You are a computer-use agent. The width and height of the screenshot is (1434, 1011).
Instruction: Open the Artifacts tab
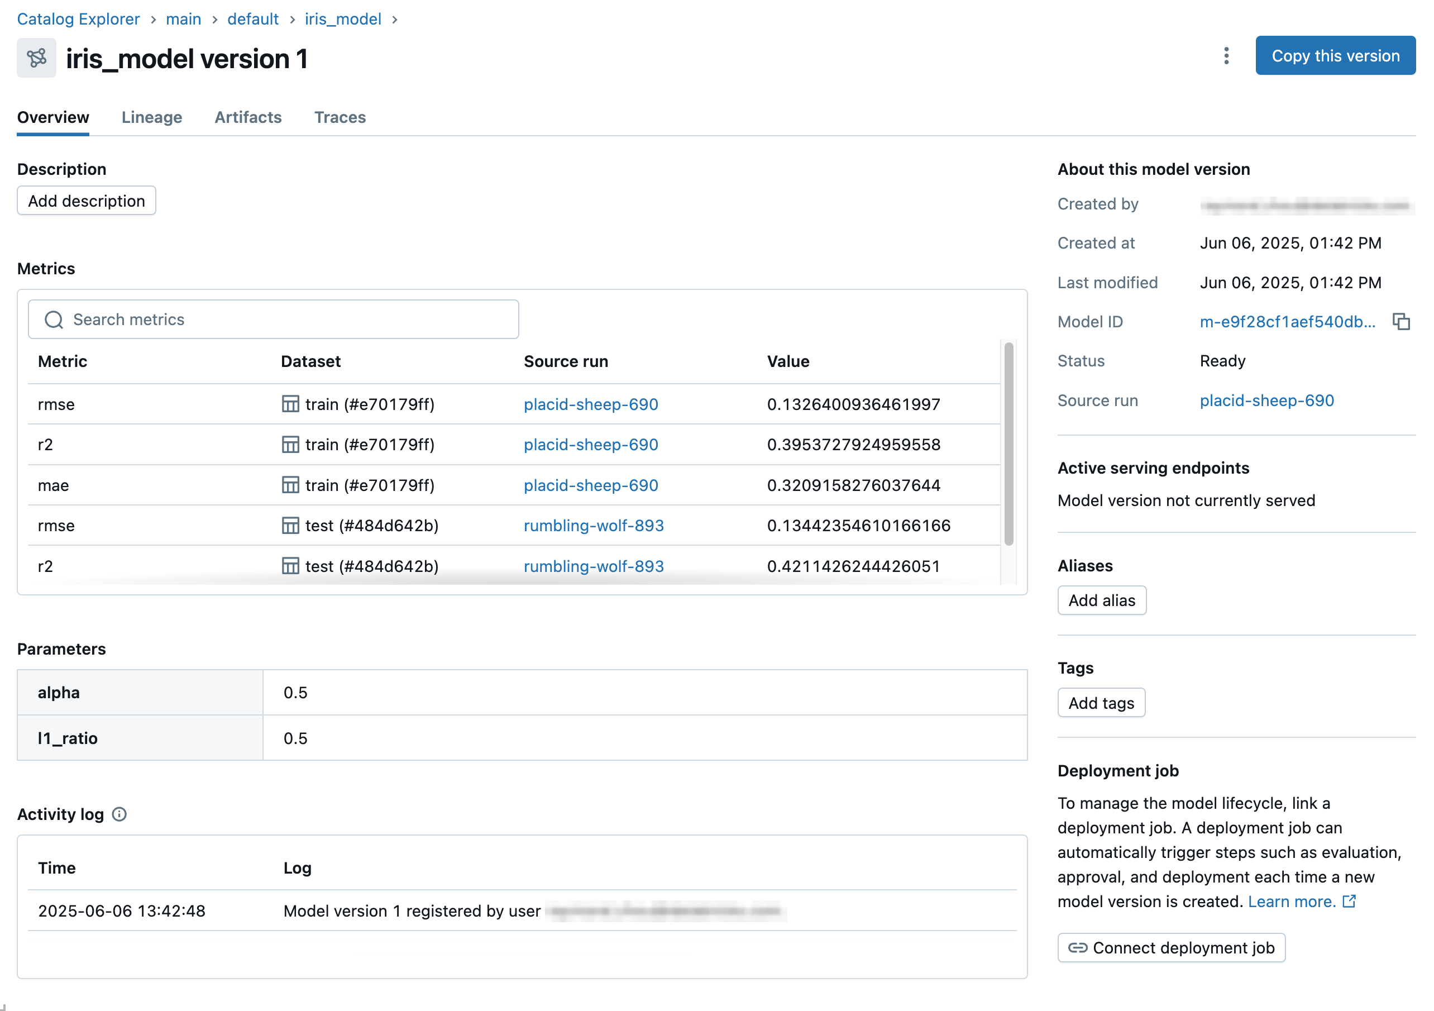(248, 117)
